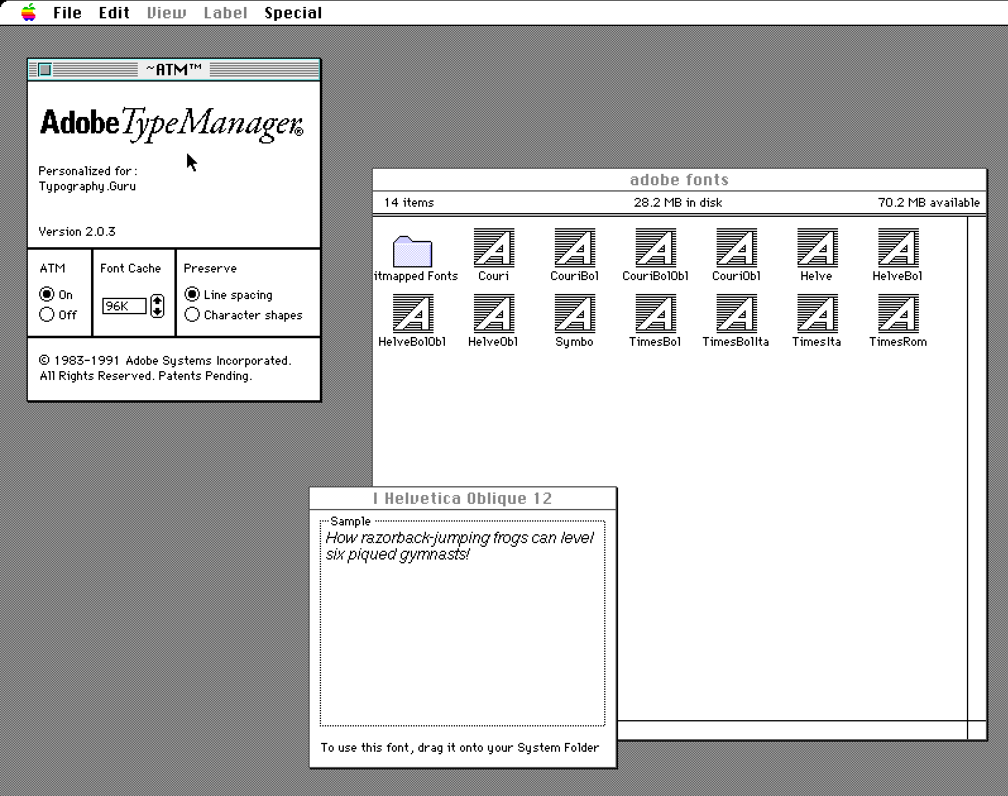Turn ATM Off
Image resolution: width=1008 pixels, height=796 pixels.
[x=47, y=315]
